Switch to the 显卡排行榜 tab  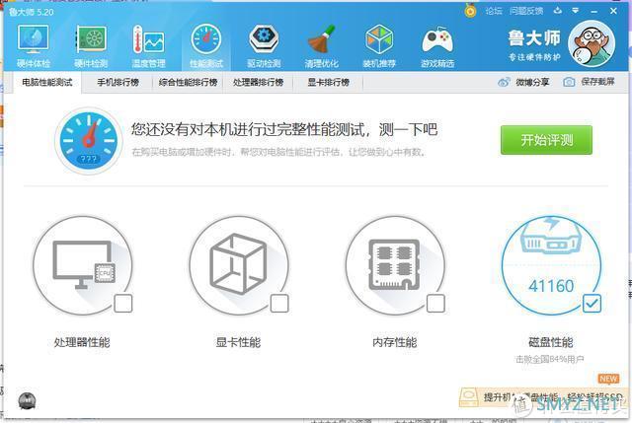(328, 83)
